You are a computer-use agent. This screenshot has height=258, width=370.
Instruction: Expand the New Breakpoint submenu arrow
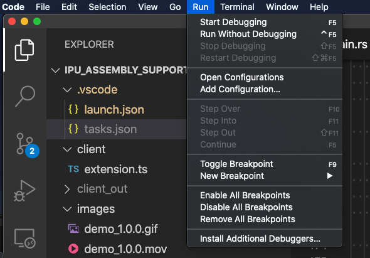(330, 176)
